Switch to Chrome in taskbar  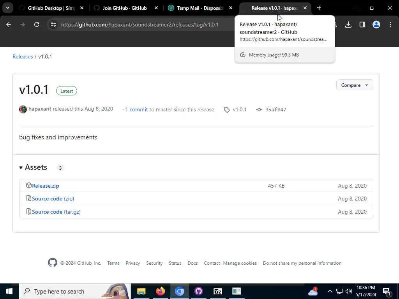[x=179, y=291]
